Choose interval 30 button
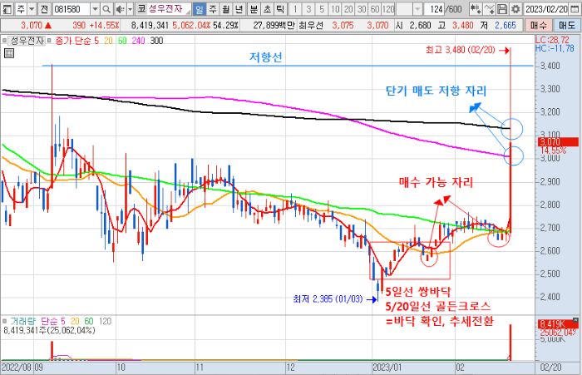The width and height of the screenshot is (582, 375). tap(362, 9)
